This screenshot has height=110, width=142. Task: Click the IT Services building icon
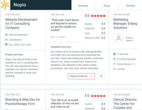click(x=115, y=54)
